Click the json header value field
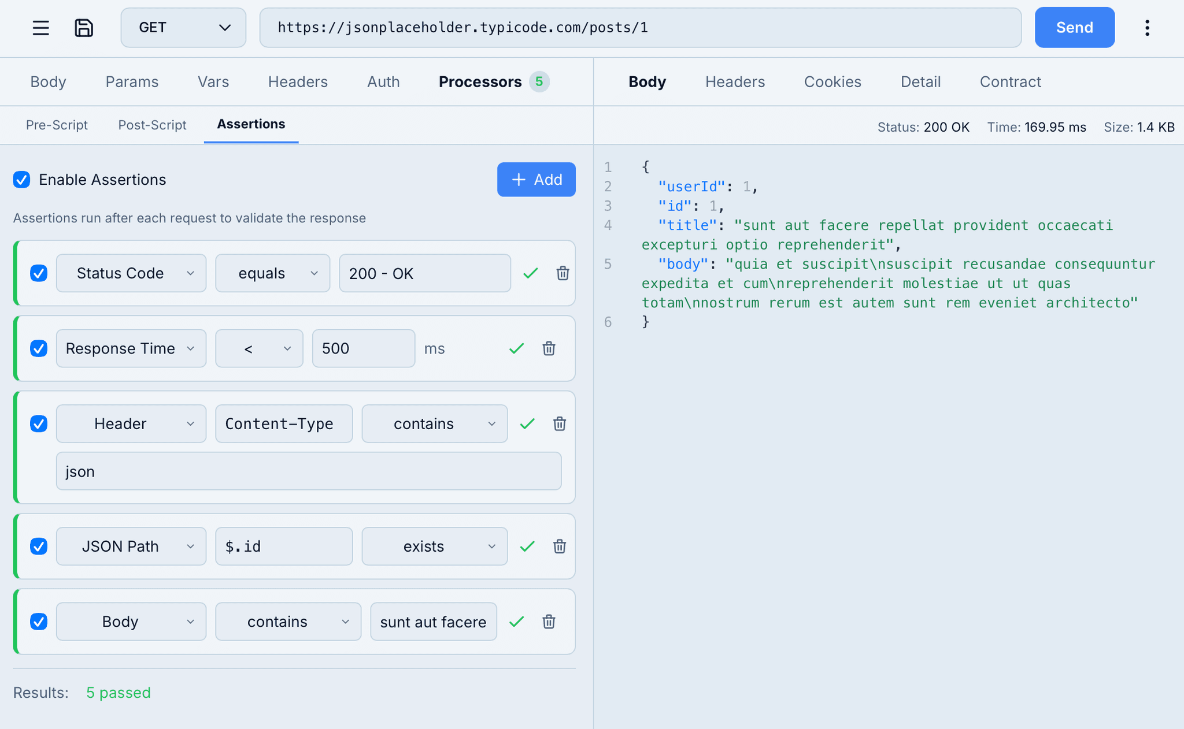This screenshot has width=1184, height=729. (x=308, y=471)
